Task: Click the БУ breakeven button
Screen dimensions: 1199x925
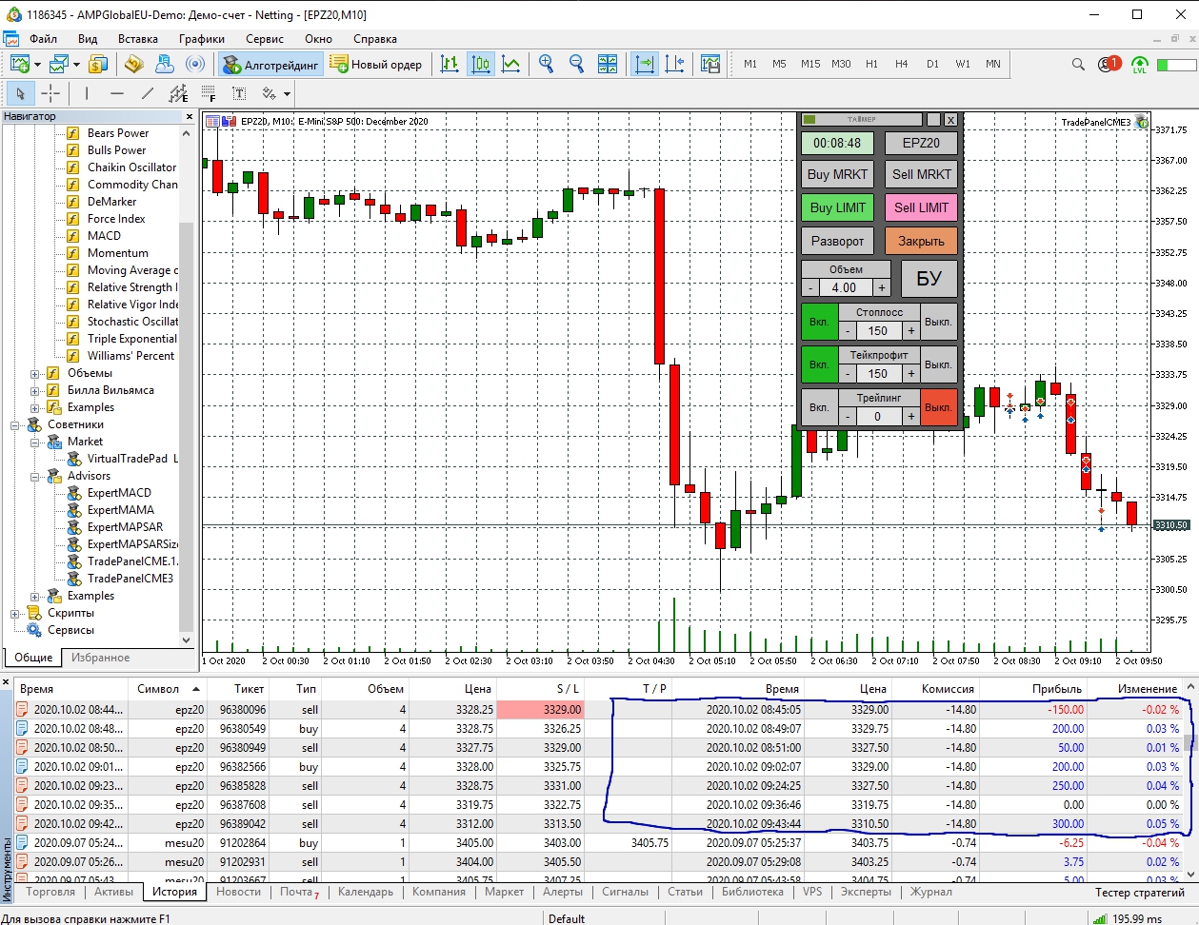Action: tap(929, 279)
